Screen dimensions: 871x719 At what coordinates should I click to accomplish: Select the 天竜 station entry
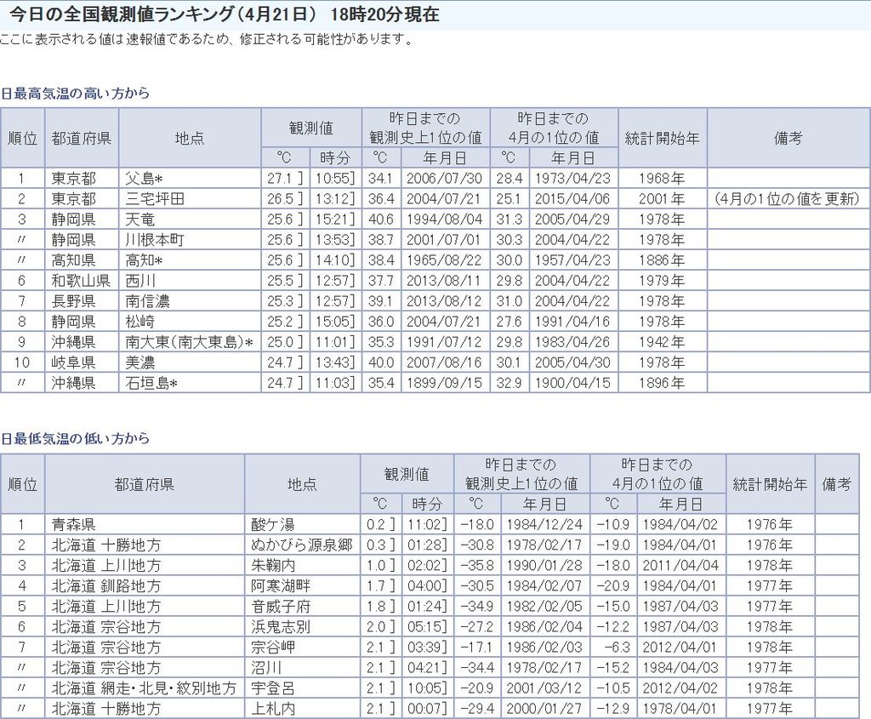point(140,220)
